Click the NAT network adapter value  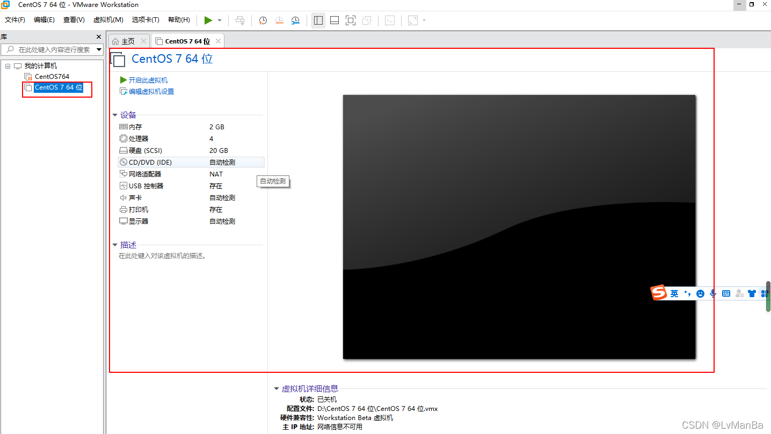point(216,174)
